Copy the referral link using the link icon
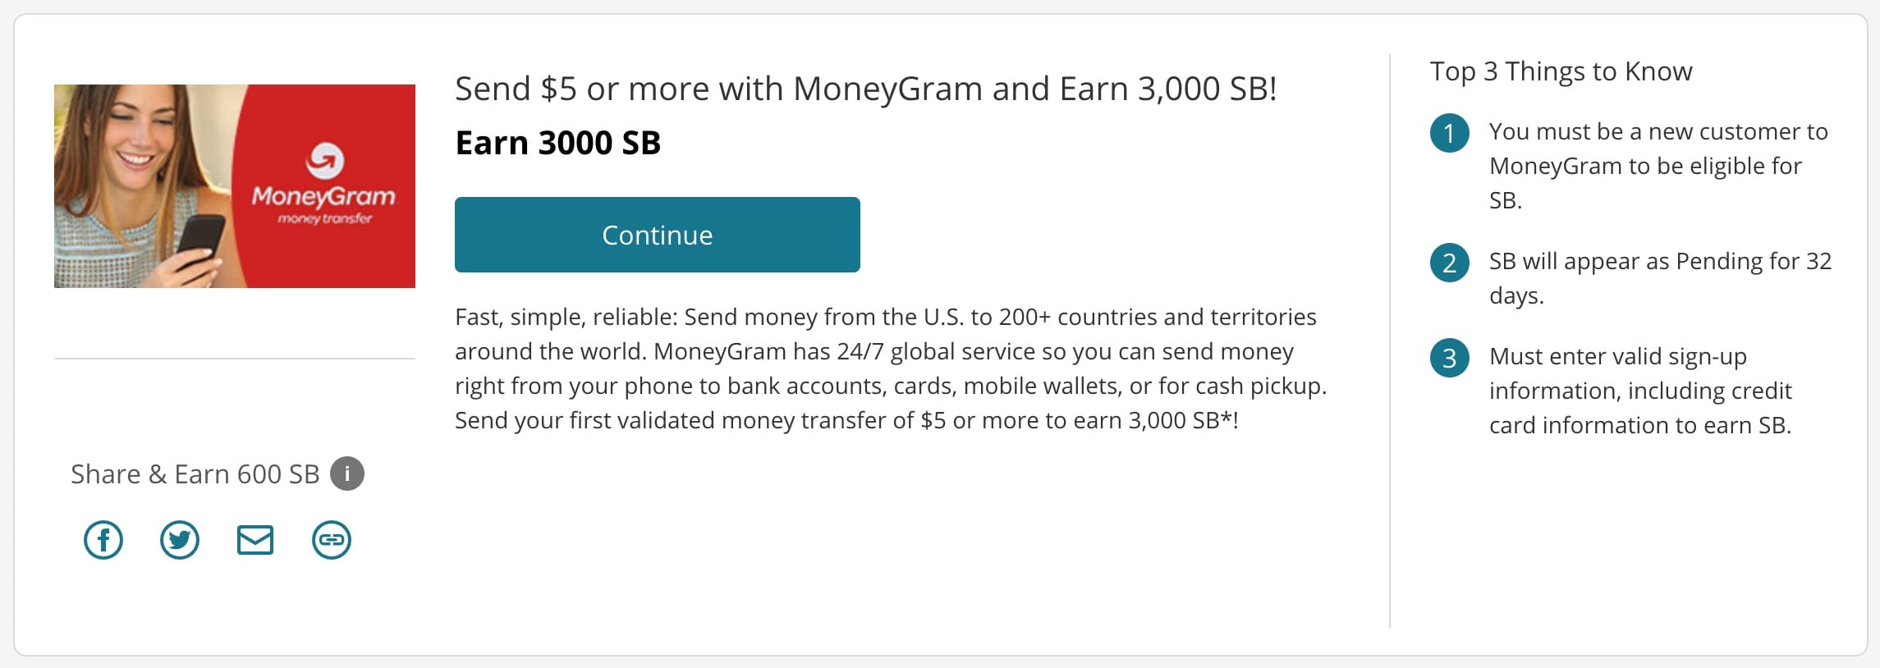This screenshot has height=668, width=1880. coord(331,540)
